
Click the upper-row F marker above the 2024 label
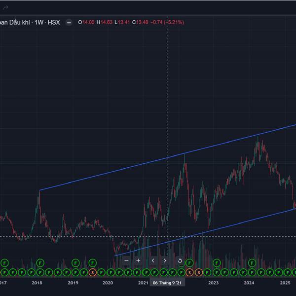pos(252,263)
